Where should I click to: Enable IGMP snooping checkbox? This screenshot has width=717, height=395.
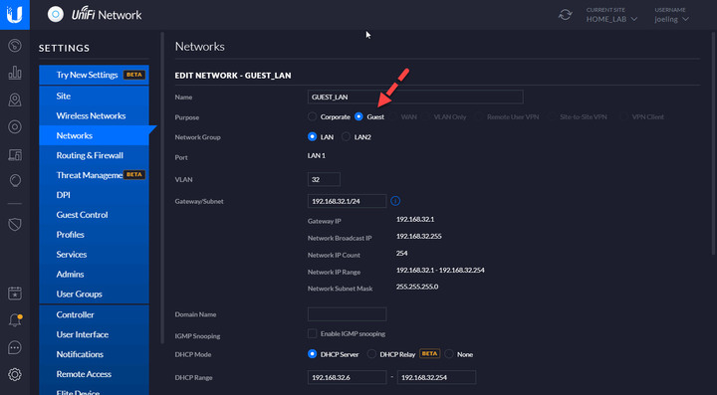pos(312,333)
